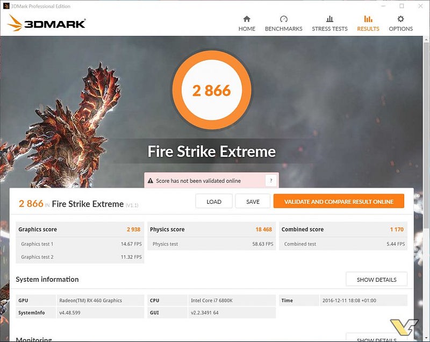Click the SAVE button
This screenshot has height=342, width=430.
(x=253, y=201)
